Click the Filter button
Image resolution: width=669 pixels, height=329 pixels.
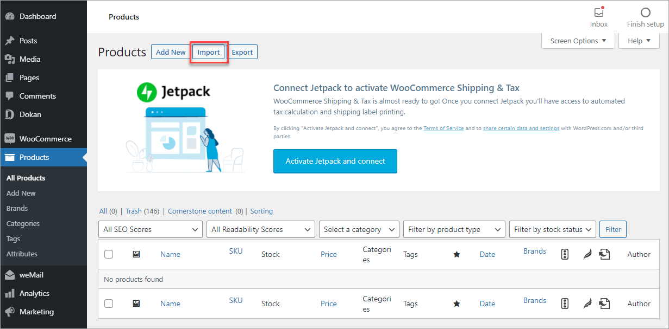click(613, 229)
